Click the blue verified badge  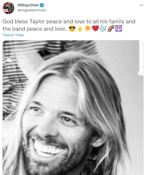(x=42, y=5)
